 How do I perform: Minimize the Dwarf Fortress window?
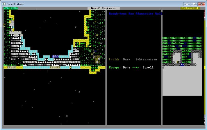187,4
